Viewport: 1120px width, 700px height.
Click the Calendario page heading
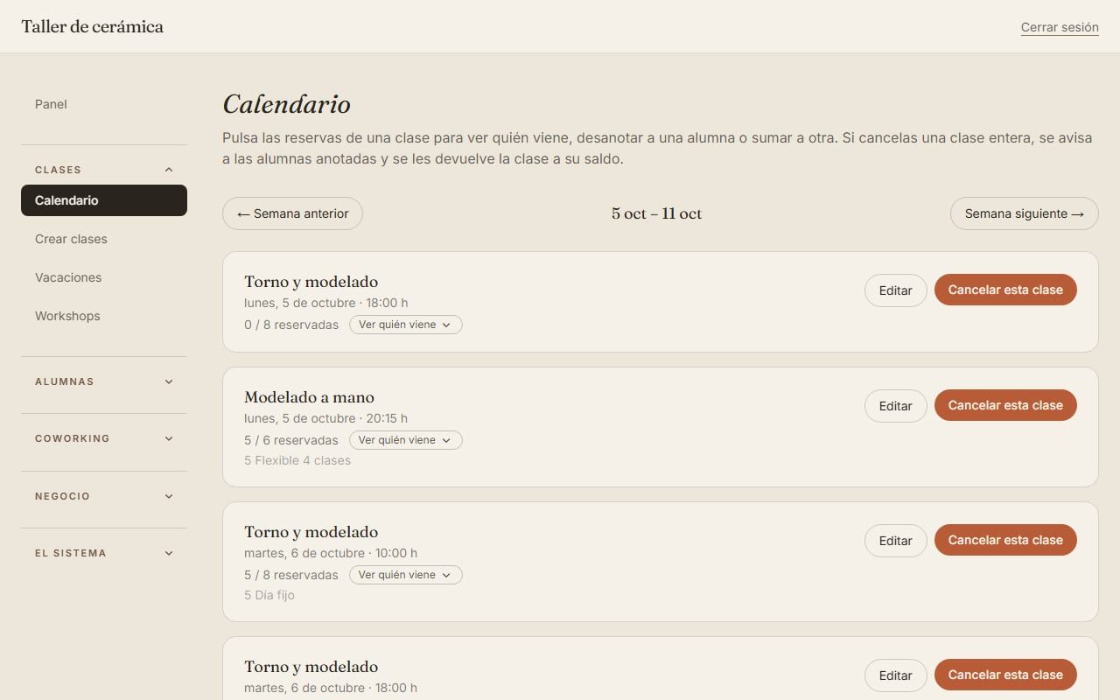(x=286, y=104)
